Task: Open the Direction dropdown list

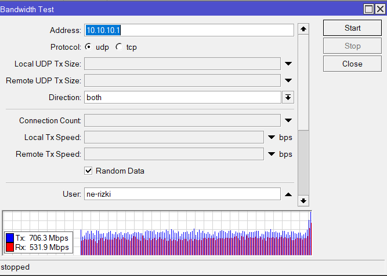Action: tap(288, 97)
